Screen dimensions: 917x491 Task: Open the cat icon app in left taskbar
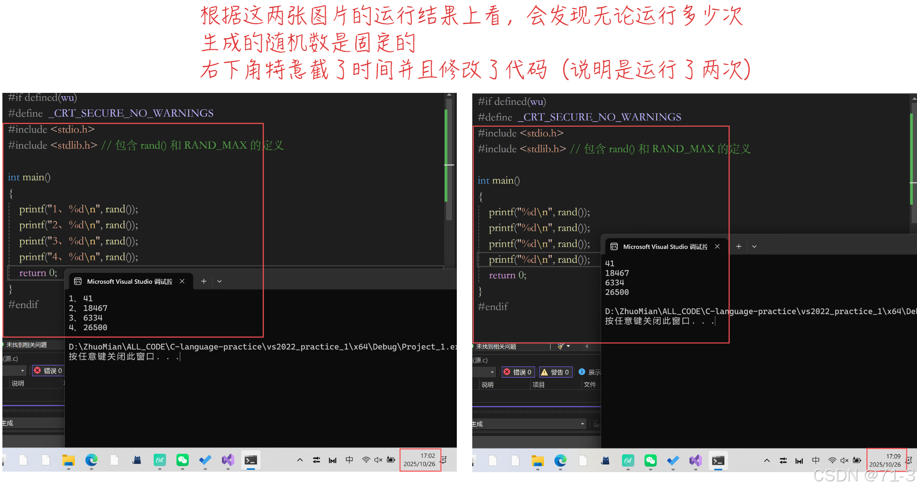click(137, 460)
